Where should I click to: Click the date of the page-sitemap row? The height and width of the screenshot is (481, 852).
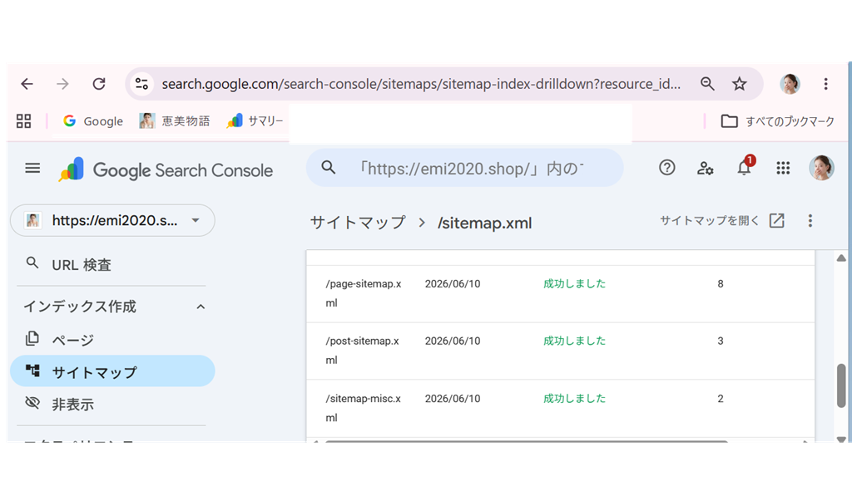tap(453, 283)
